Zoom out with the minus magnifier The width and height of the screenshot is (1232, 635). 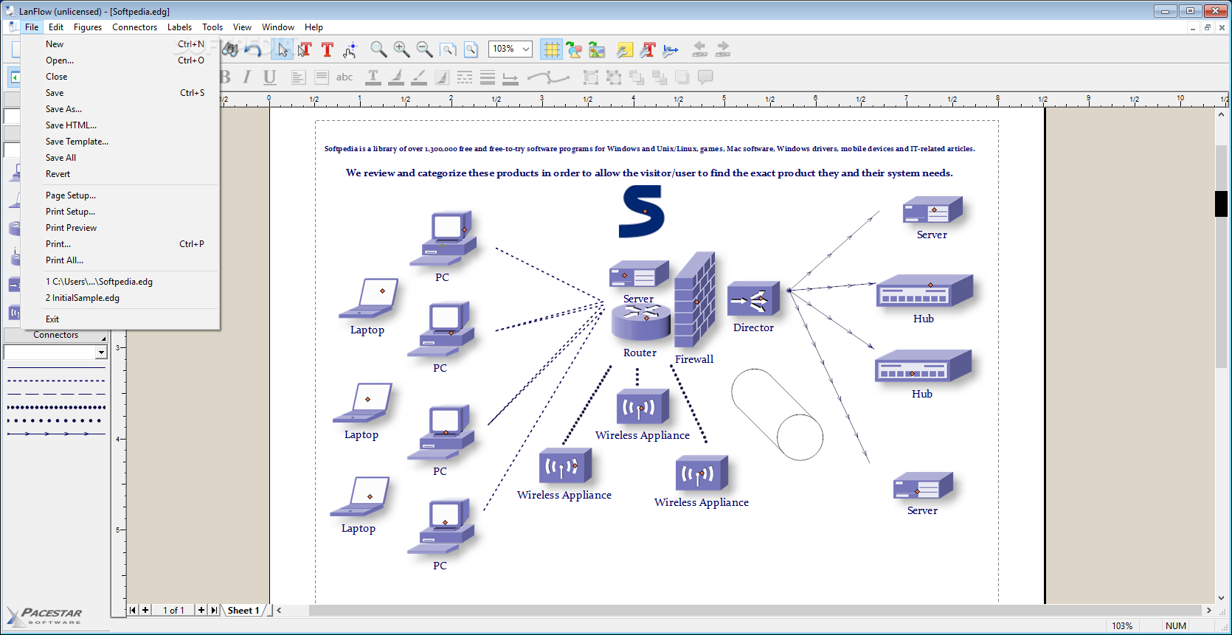(424, 49)
